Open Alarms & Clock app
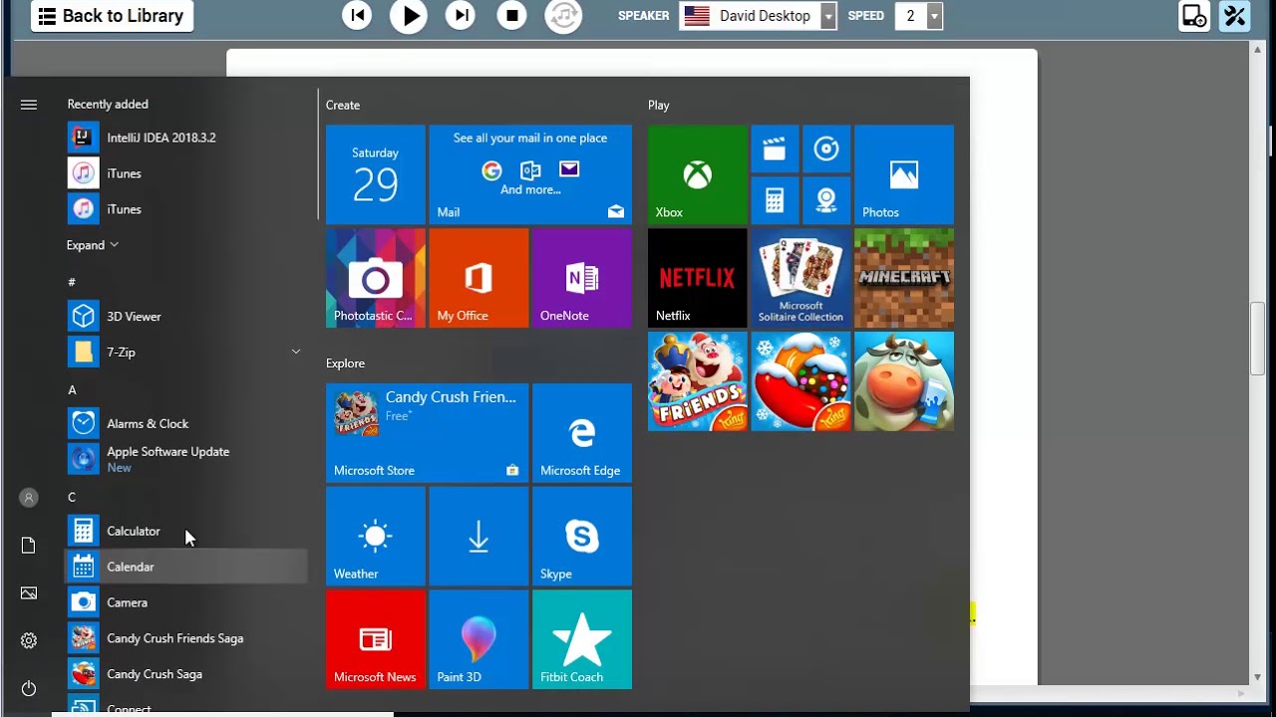 pyautogui.click(x=185, y=424)
